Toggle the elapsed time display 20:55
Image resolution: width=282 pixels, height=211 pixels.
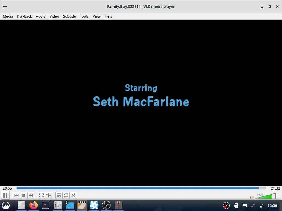pyautogui.click(x=7, y=188)
